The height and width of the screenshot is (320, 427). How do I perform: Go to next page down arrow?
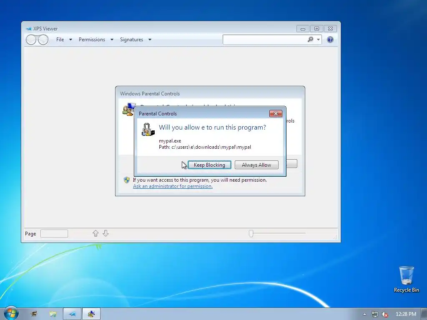click(105, 233)
